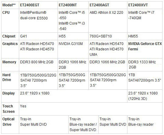Click the Yes touch screen value

pyautogui.click(x=23, y=106)
